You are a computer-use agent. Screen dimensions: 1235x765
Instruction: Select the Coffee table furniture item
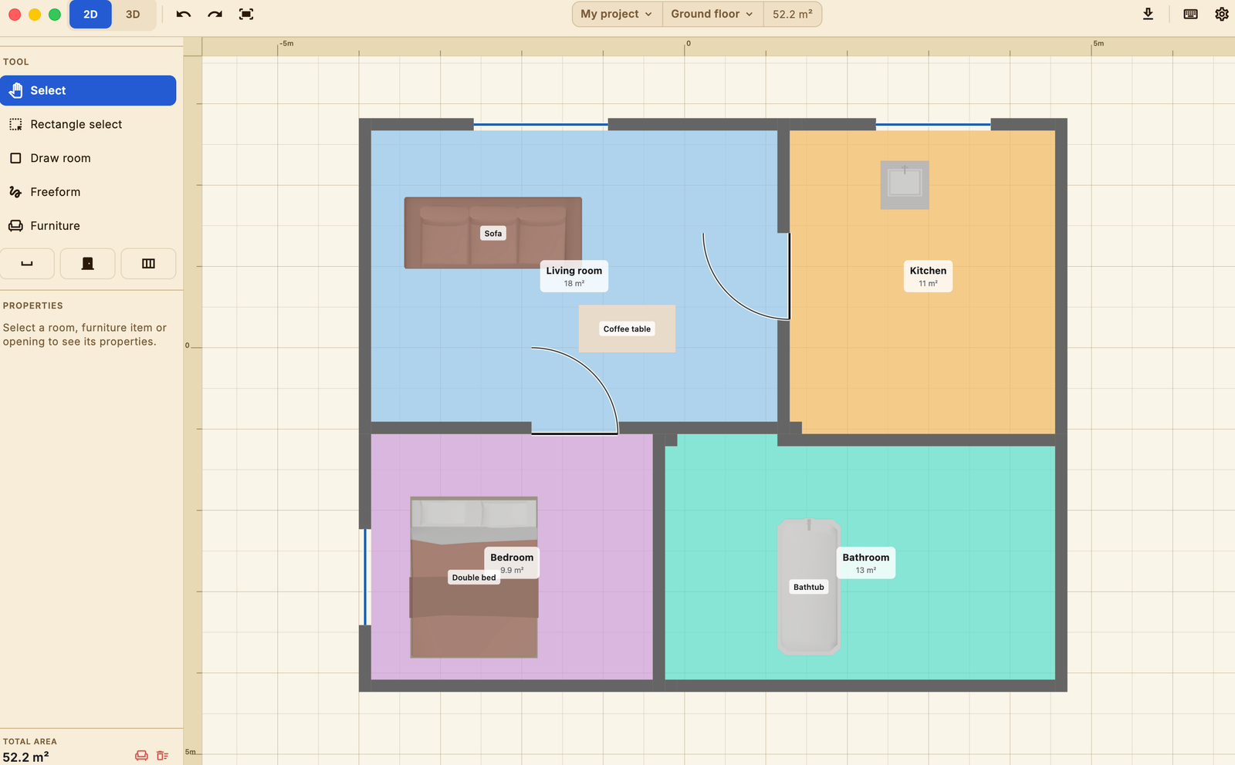coord(627,329)
